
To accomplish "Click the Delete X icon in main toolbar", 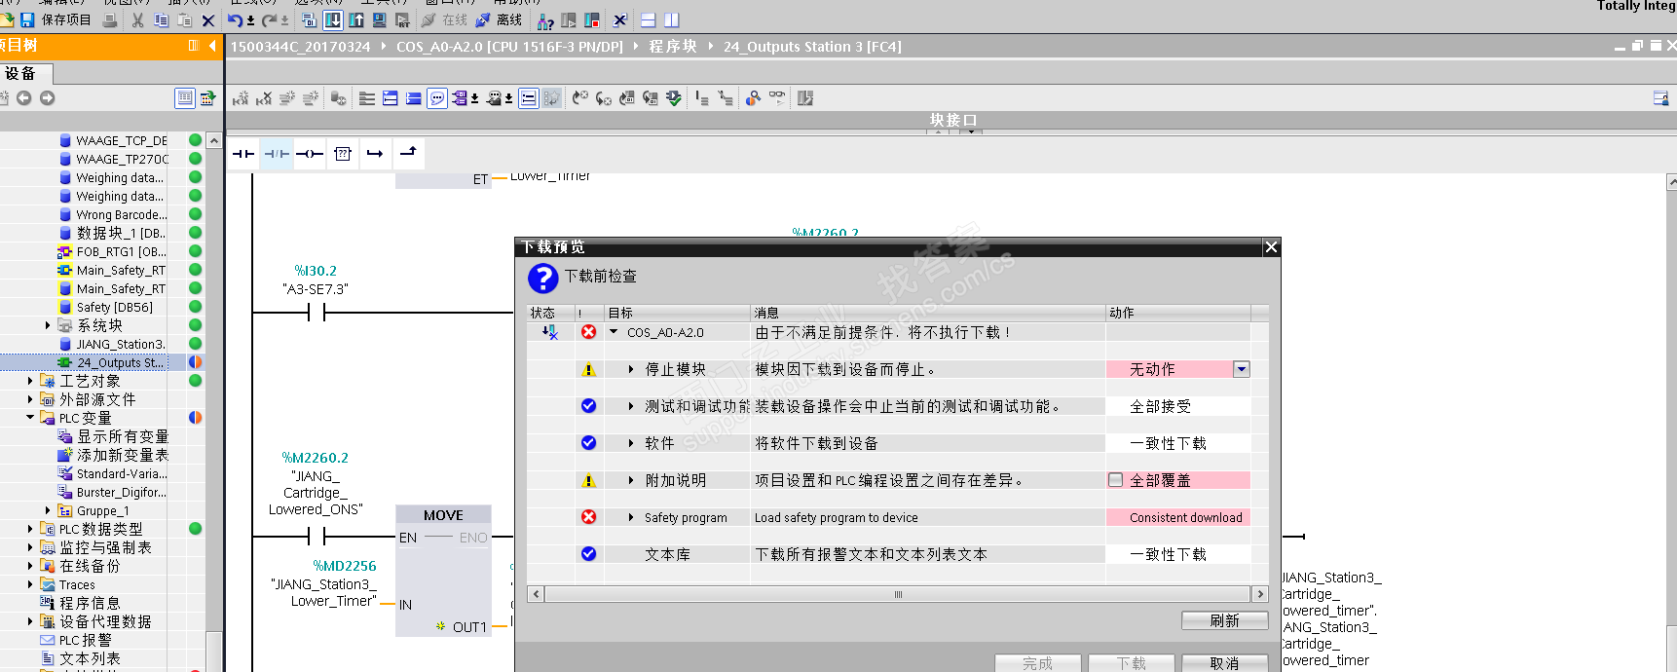I will 207,20.
